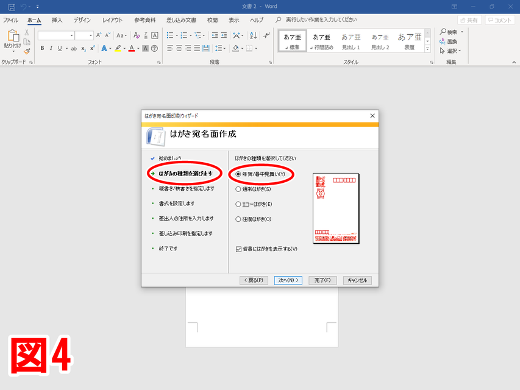Increase font size with grow icon
The height and width of the screenshot is (390, 520).
(99, 35)
